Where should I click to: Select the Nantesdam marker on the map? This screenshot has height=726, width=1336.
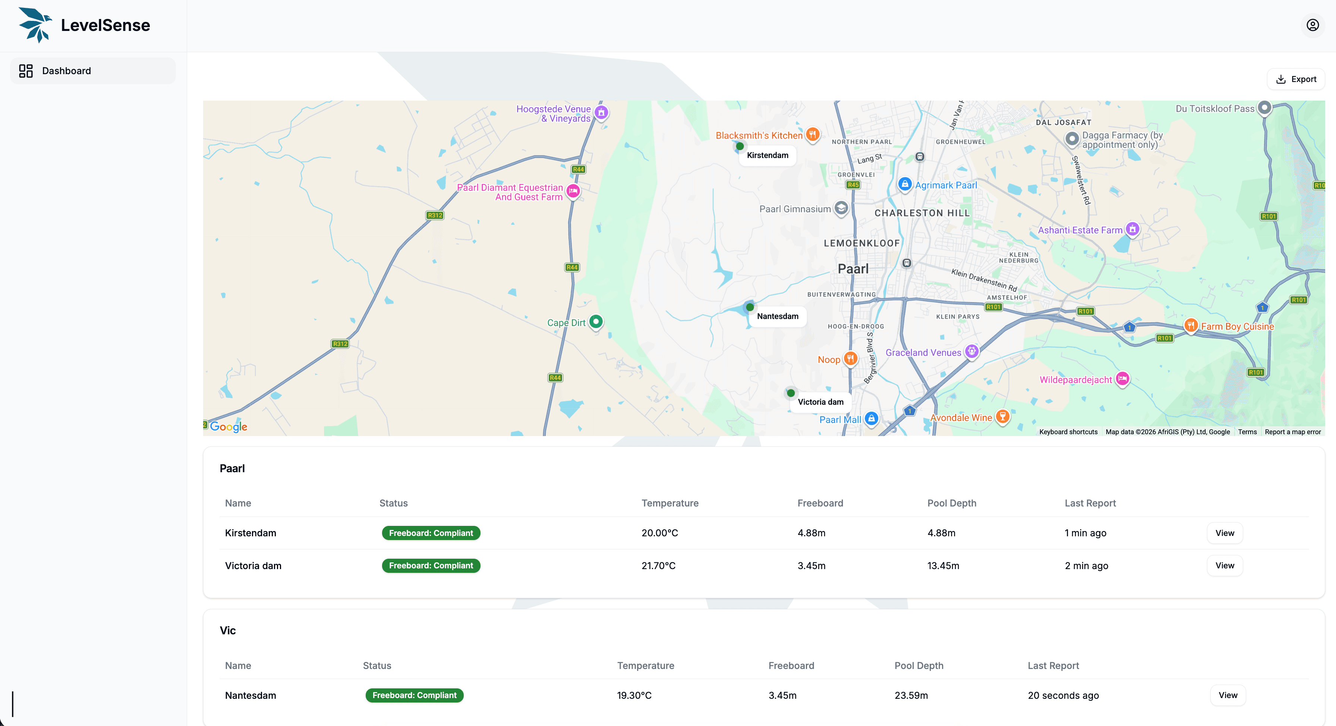[749, 307]
